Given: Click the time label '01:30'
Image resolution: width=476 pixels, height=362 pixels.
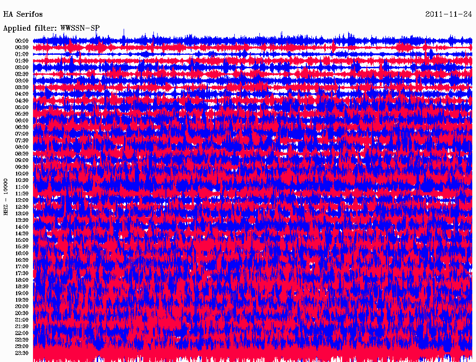Looking at the screenshot, I should tap(22, 61).
